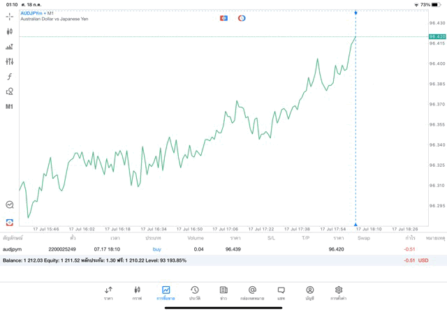
Task: Tap the red-blue icon at sidebar bottom
Action: point(9,222)
